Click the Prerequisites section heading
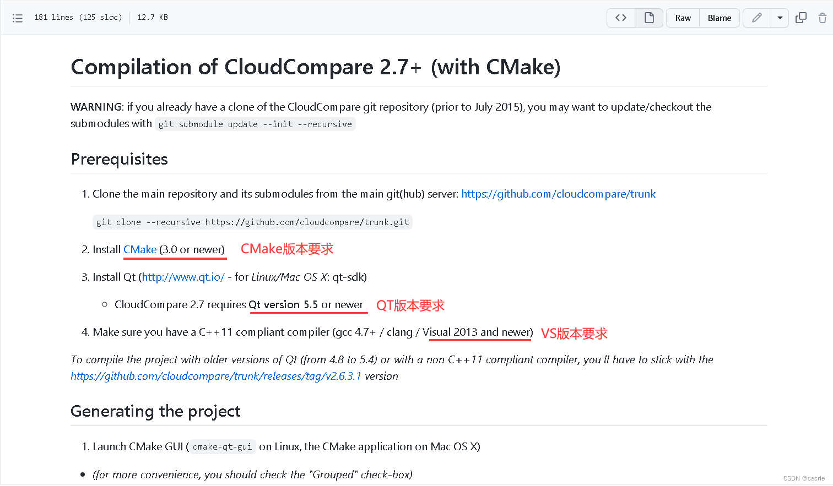The image size is (833, 486). pos(119,159)
